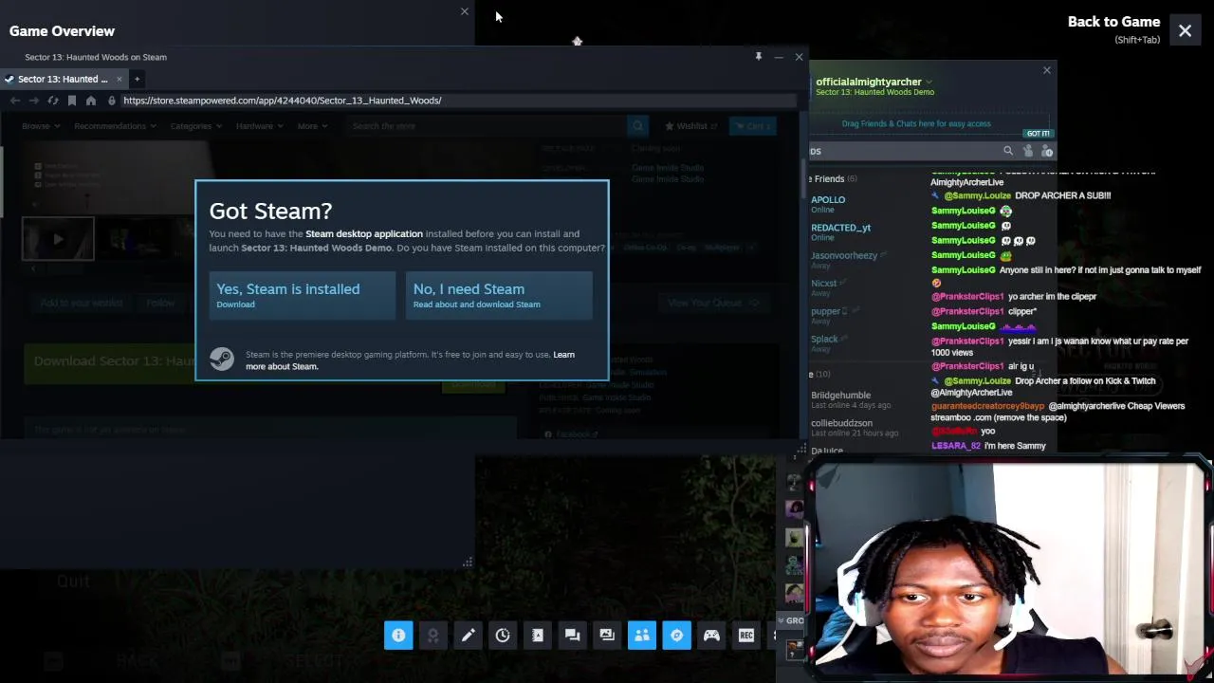Open the Guides book icon in overlay toolbar
Image resolution: width=1214 pixels, height=683 pixels.
[x=538, y=635]
